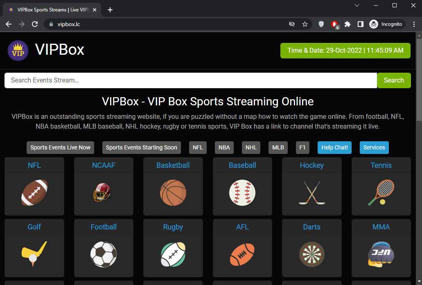Open the Hockey crossed sticks icon
Image resolution: width=422 pixels, height=285 pixels.
point(312,193)
